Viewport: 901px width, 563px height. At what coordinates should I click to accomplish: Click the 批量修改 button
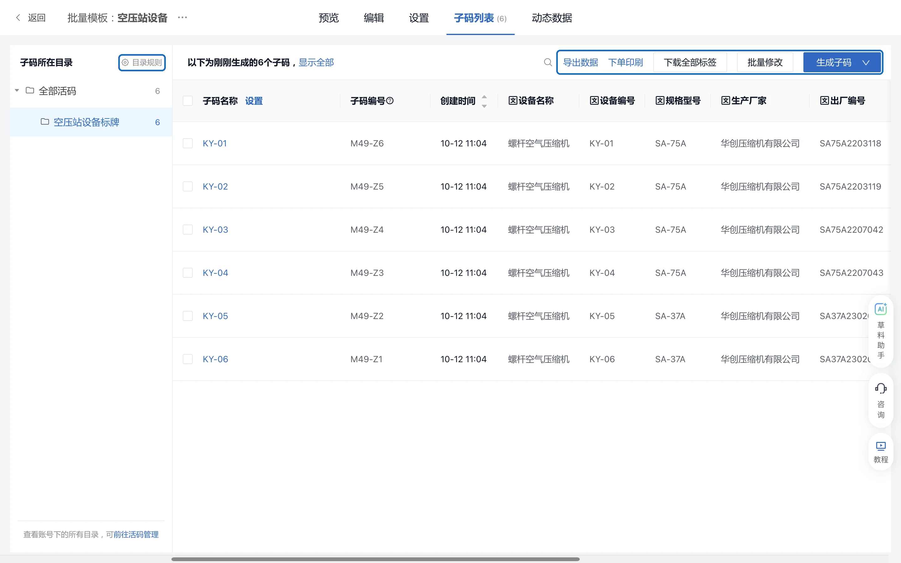tap(765, 62)
